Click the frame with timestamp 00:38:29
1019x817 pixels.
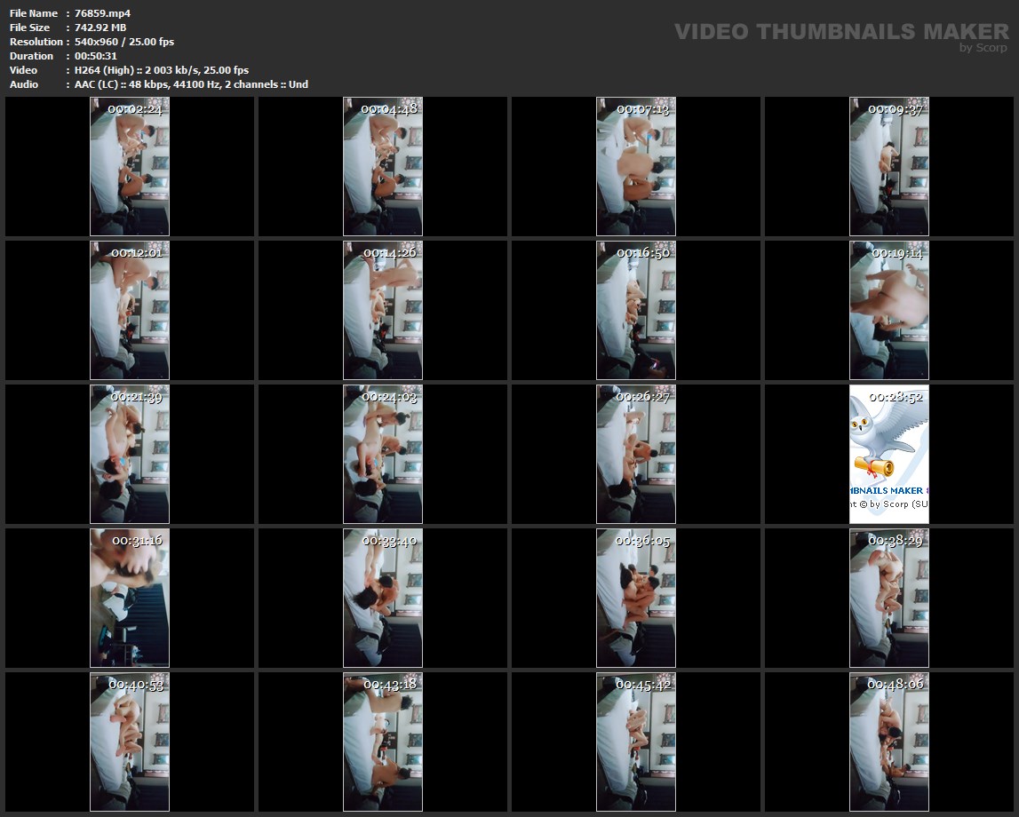[x=888, y=598]
